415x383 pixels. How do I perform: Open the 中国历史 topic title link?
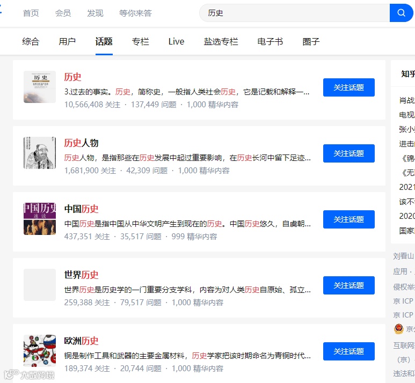[x=81, y=209]
